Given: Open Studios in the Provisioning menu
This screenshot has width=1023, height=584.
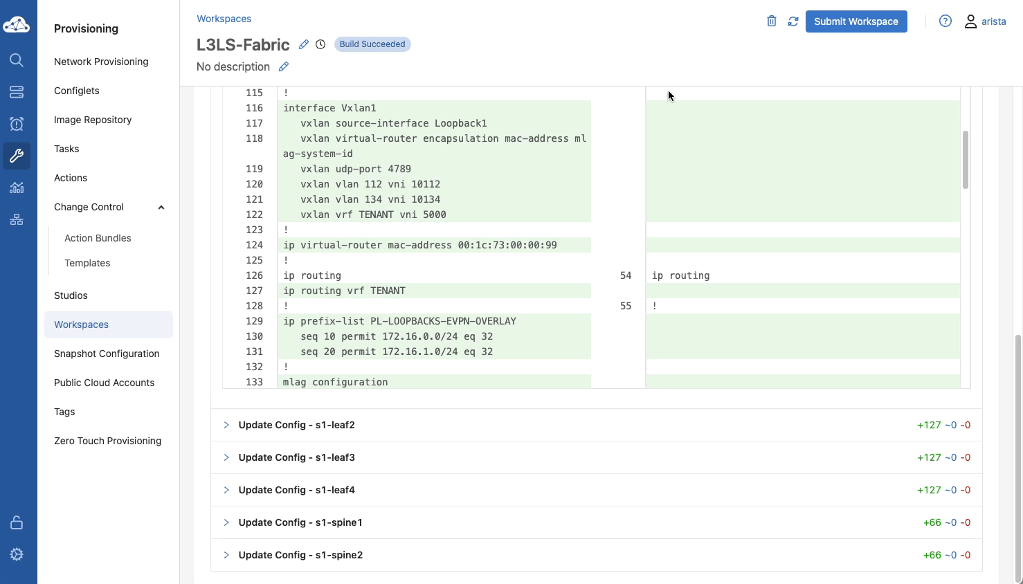Looking at the screenshot, I should coord(71,295).
